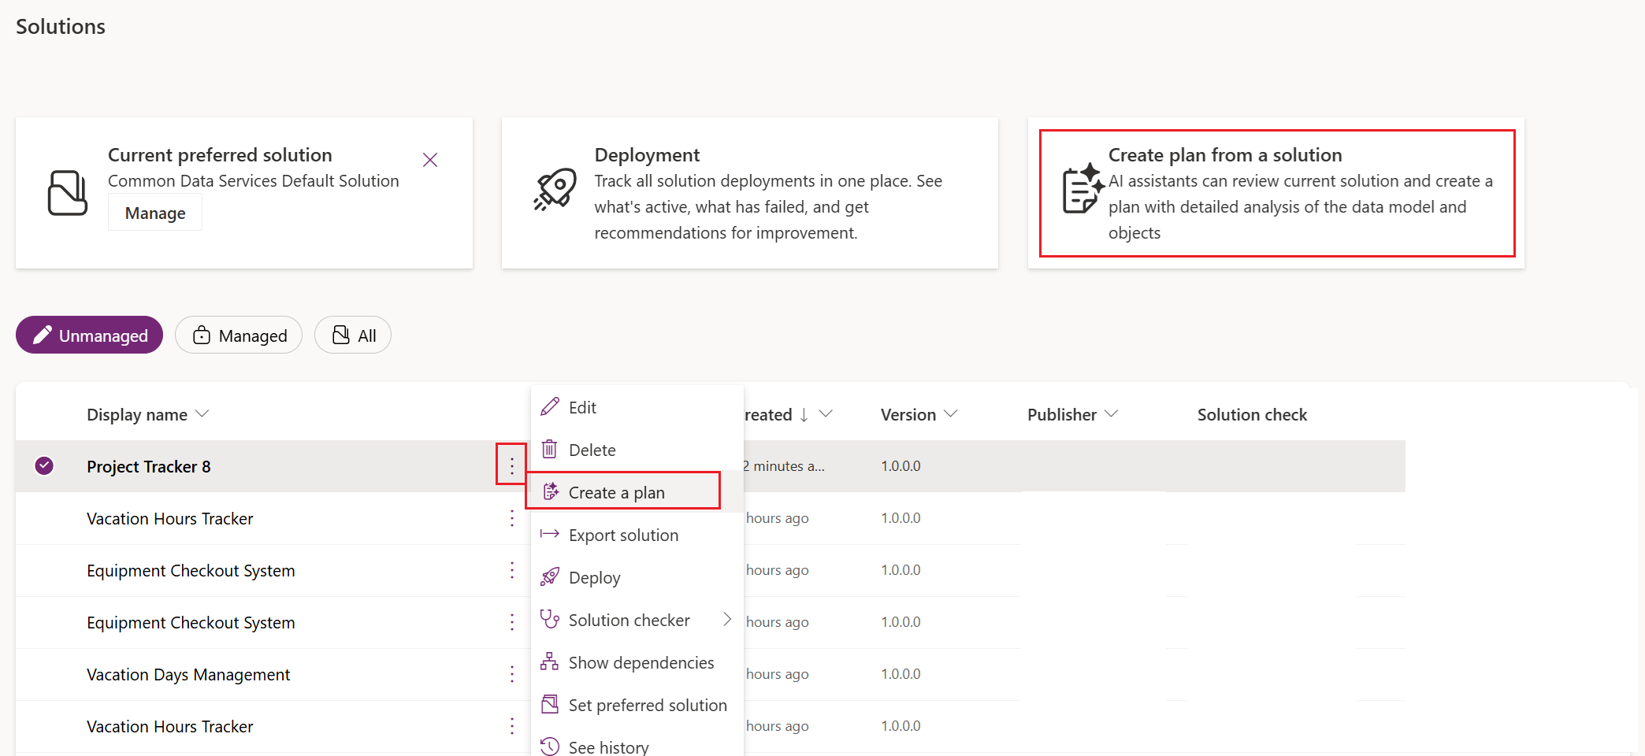
Task: Click the Deployment rocket icon
Action: click(555, 189)
